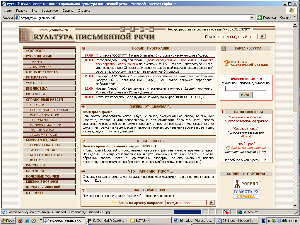Click the Пуск start button
The image size is (300, 225).
point(8,221)
